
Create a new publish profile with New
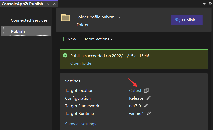pos(69,39)
